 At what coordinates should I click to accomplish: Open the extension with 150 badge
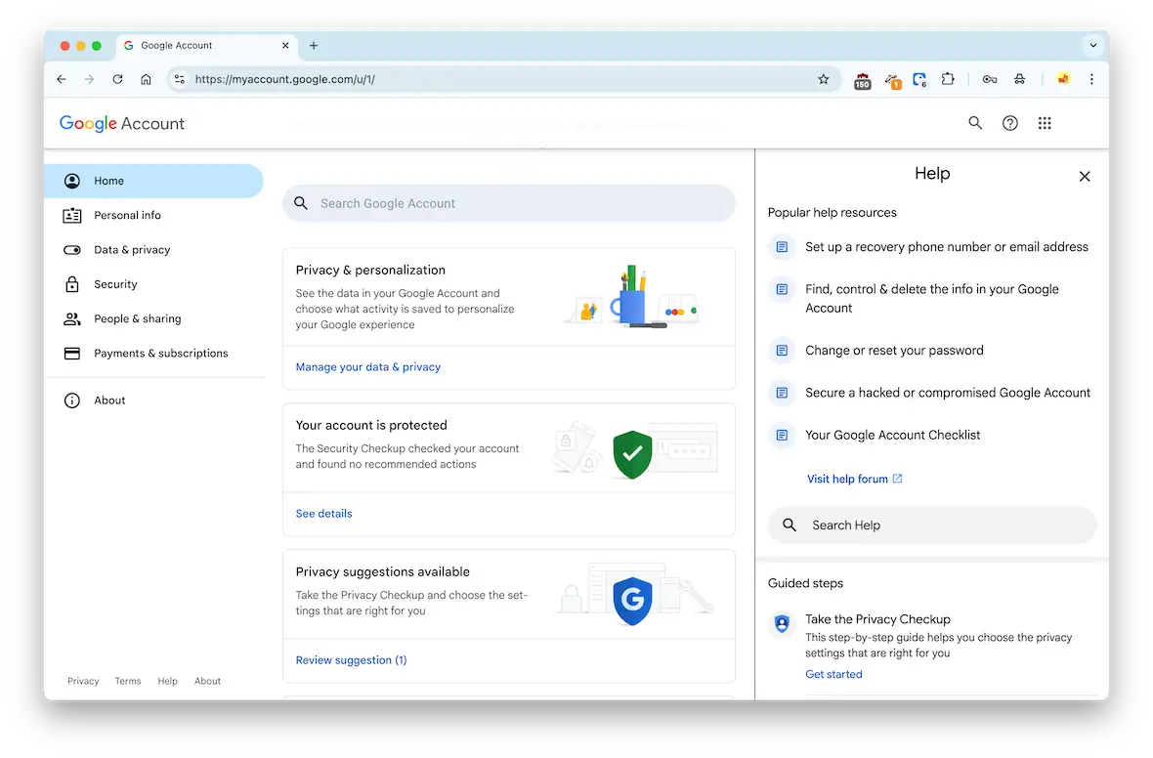coord(863,81)
